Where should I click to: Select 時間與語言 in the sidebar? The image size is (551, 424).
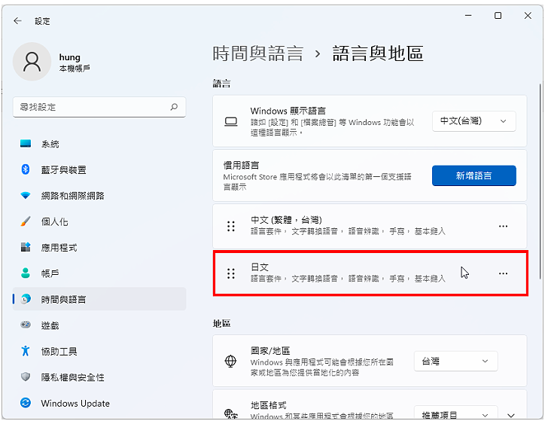click(x=99, y=299)
